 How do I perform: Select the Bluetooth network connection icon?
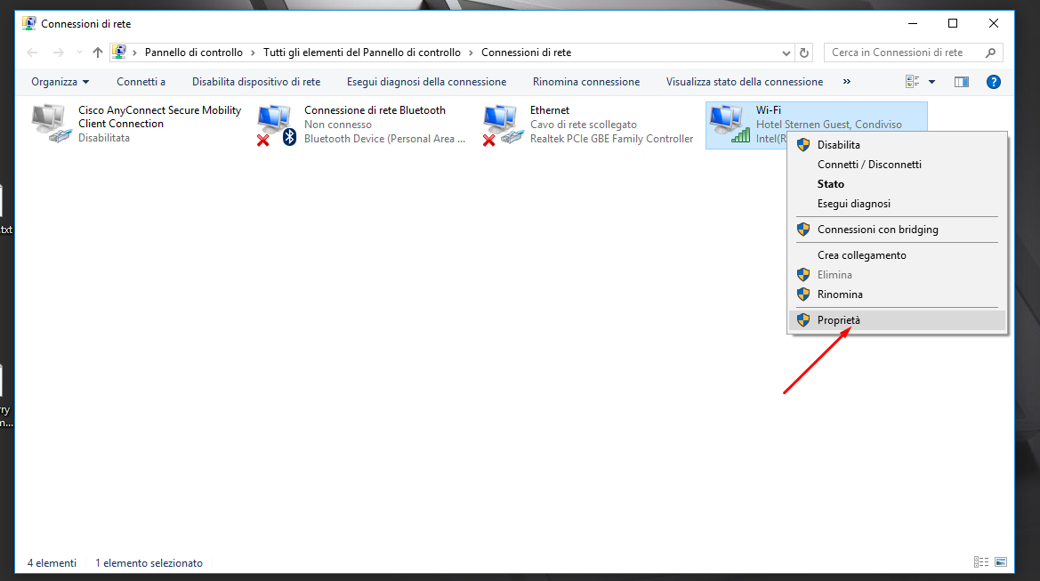[x=277, y=125]
